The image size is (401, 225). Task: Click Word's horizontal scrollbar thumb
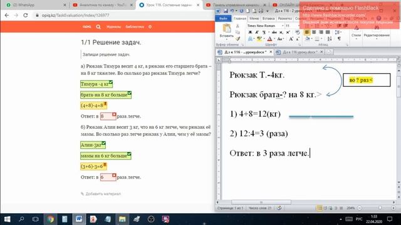(261, 202)
